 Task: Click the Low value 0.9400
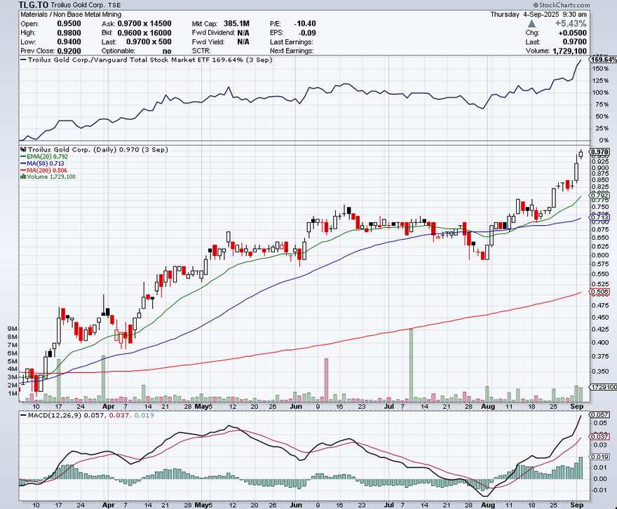coord(69,41)
